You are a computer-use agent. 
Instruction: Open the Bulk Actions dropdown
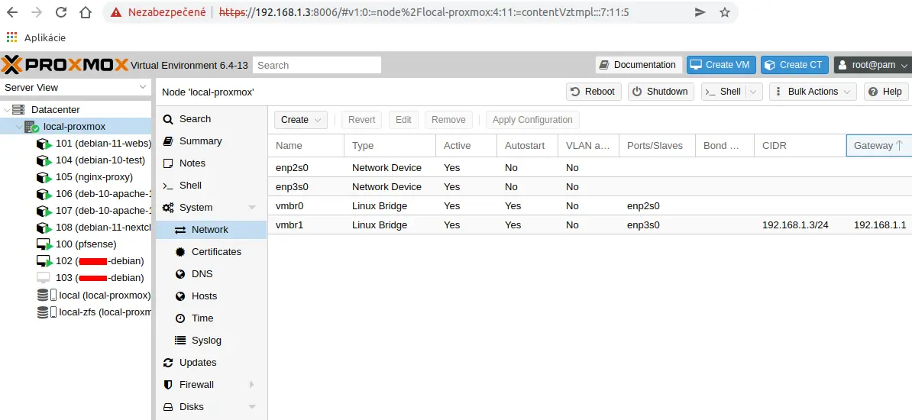(813, 92)
